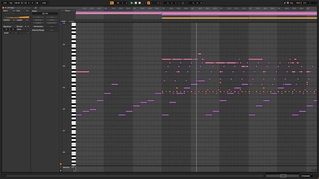Toggle the headphone note preview icon
This screenshot has height=179, width=319.
point(61,24)
